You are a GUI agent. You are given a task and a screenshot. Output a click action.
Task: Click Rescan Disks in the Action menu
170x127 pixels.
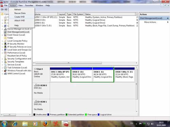point(20,13)
